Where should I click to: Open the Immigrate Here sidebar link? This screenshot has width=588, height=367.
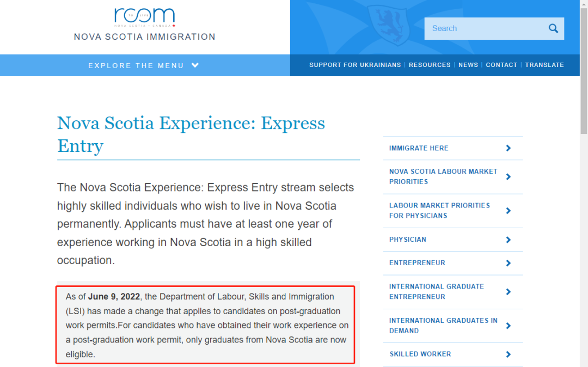point(419,148)
